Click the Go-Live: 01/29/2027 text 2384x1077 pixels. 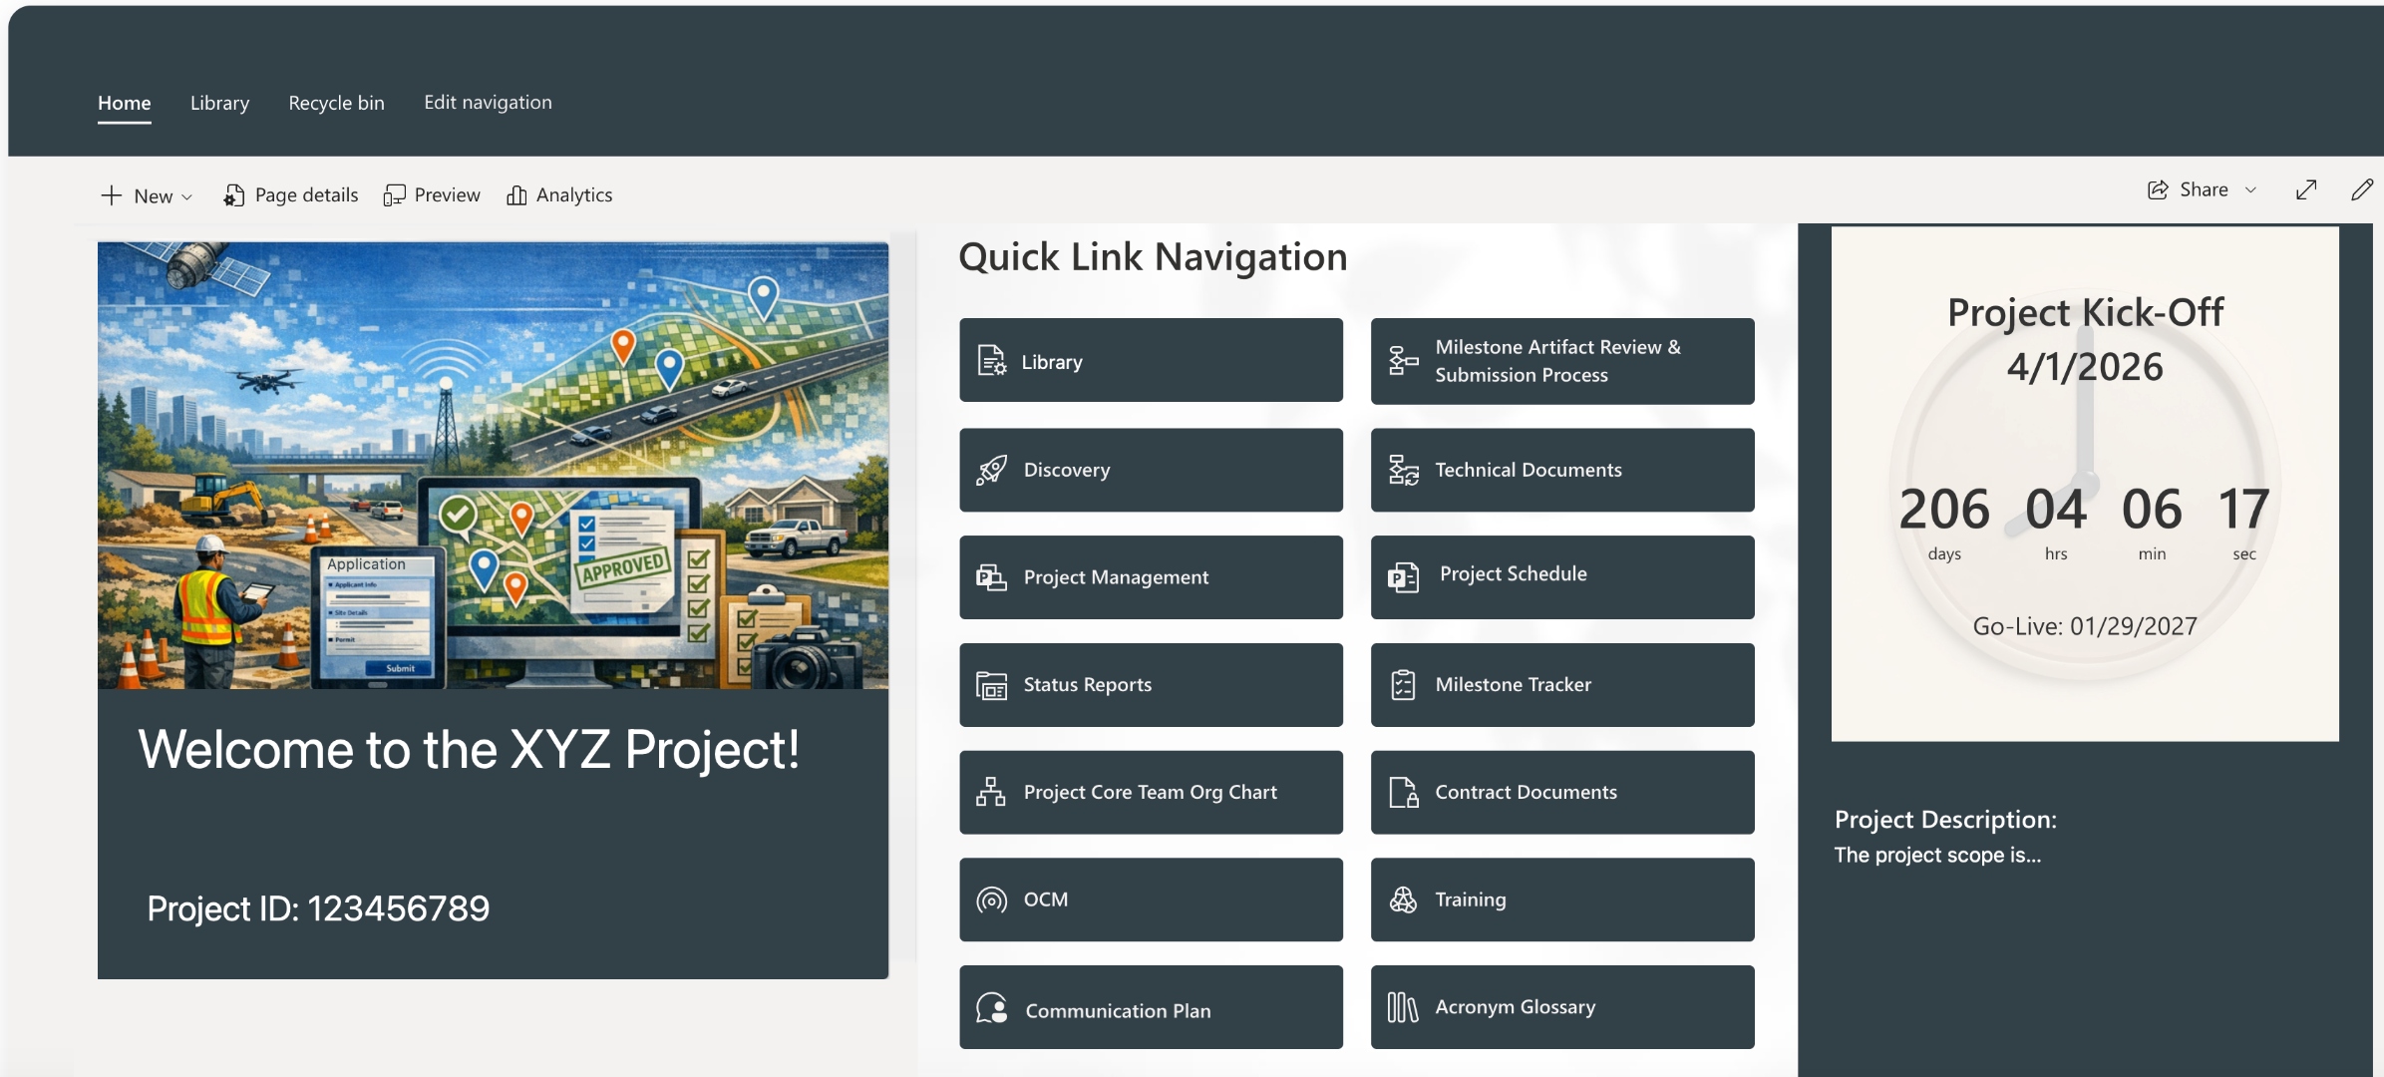point(2085,626)
